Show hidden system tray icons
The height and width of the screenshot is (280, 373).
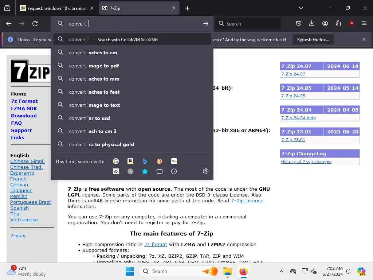tap(282, 271)
